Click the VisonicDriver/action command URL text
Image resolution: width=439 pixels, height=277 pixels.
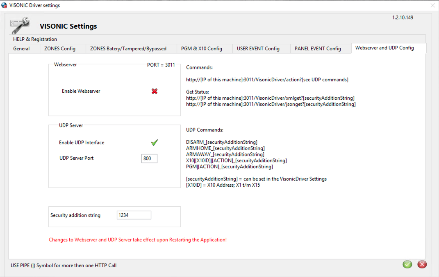[x=267, y=80]
